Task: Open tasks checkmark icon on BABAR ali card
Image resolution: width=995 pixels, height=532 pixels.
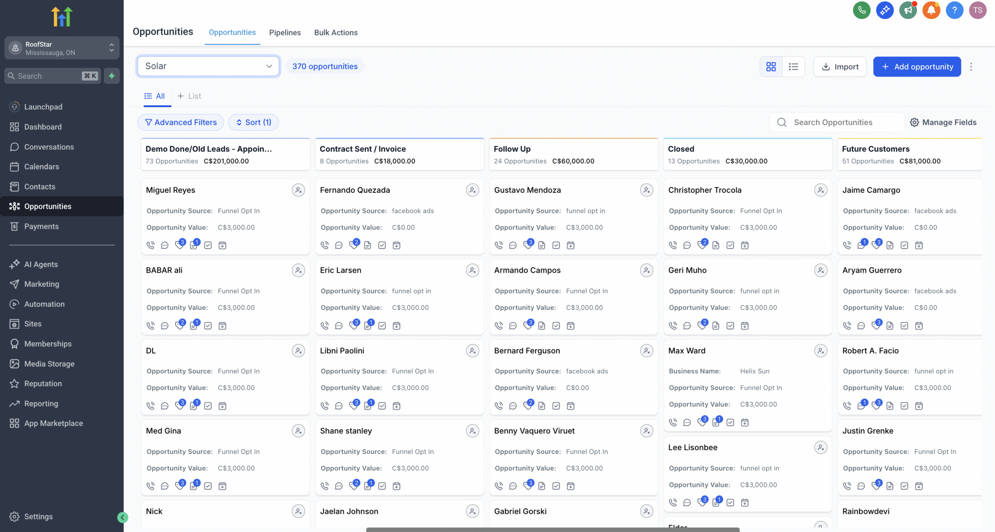Action: tap(208, 326)
